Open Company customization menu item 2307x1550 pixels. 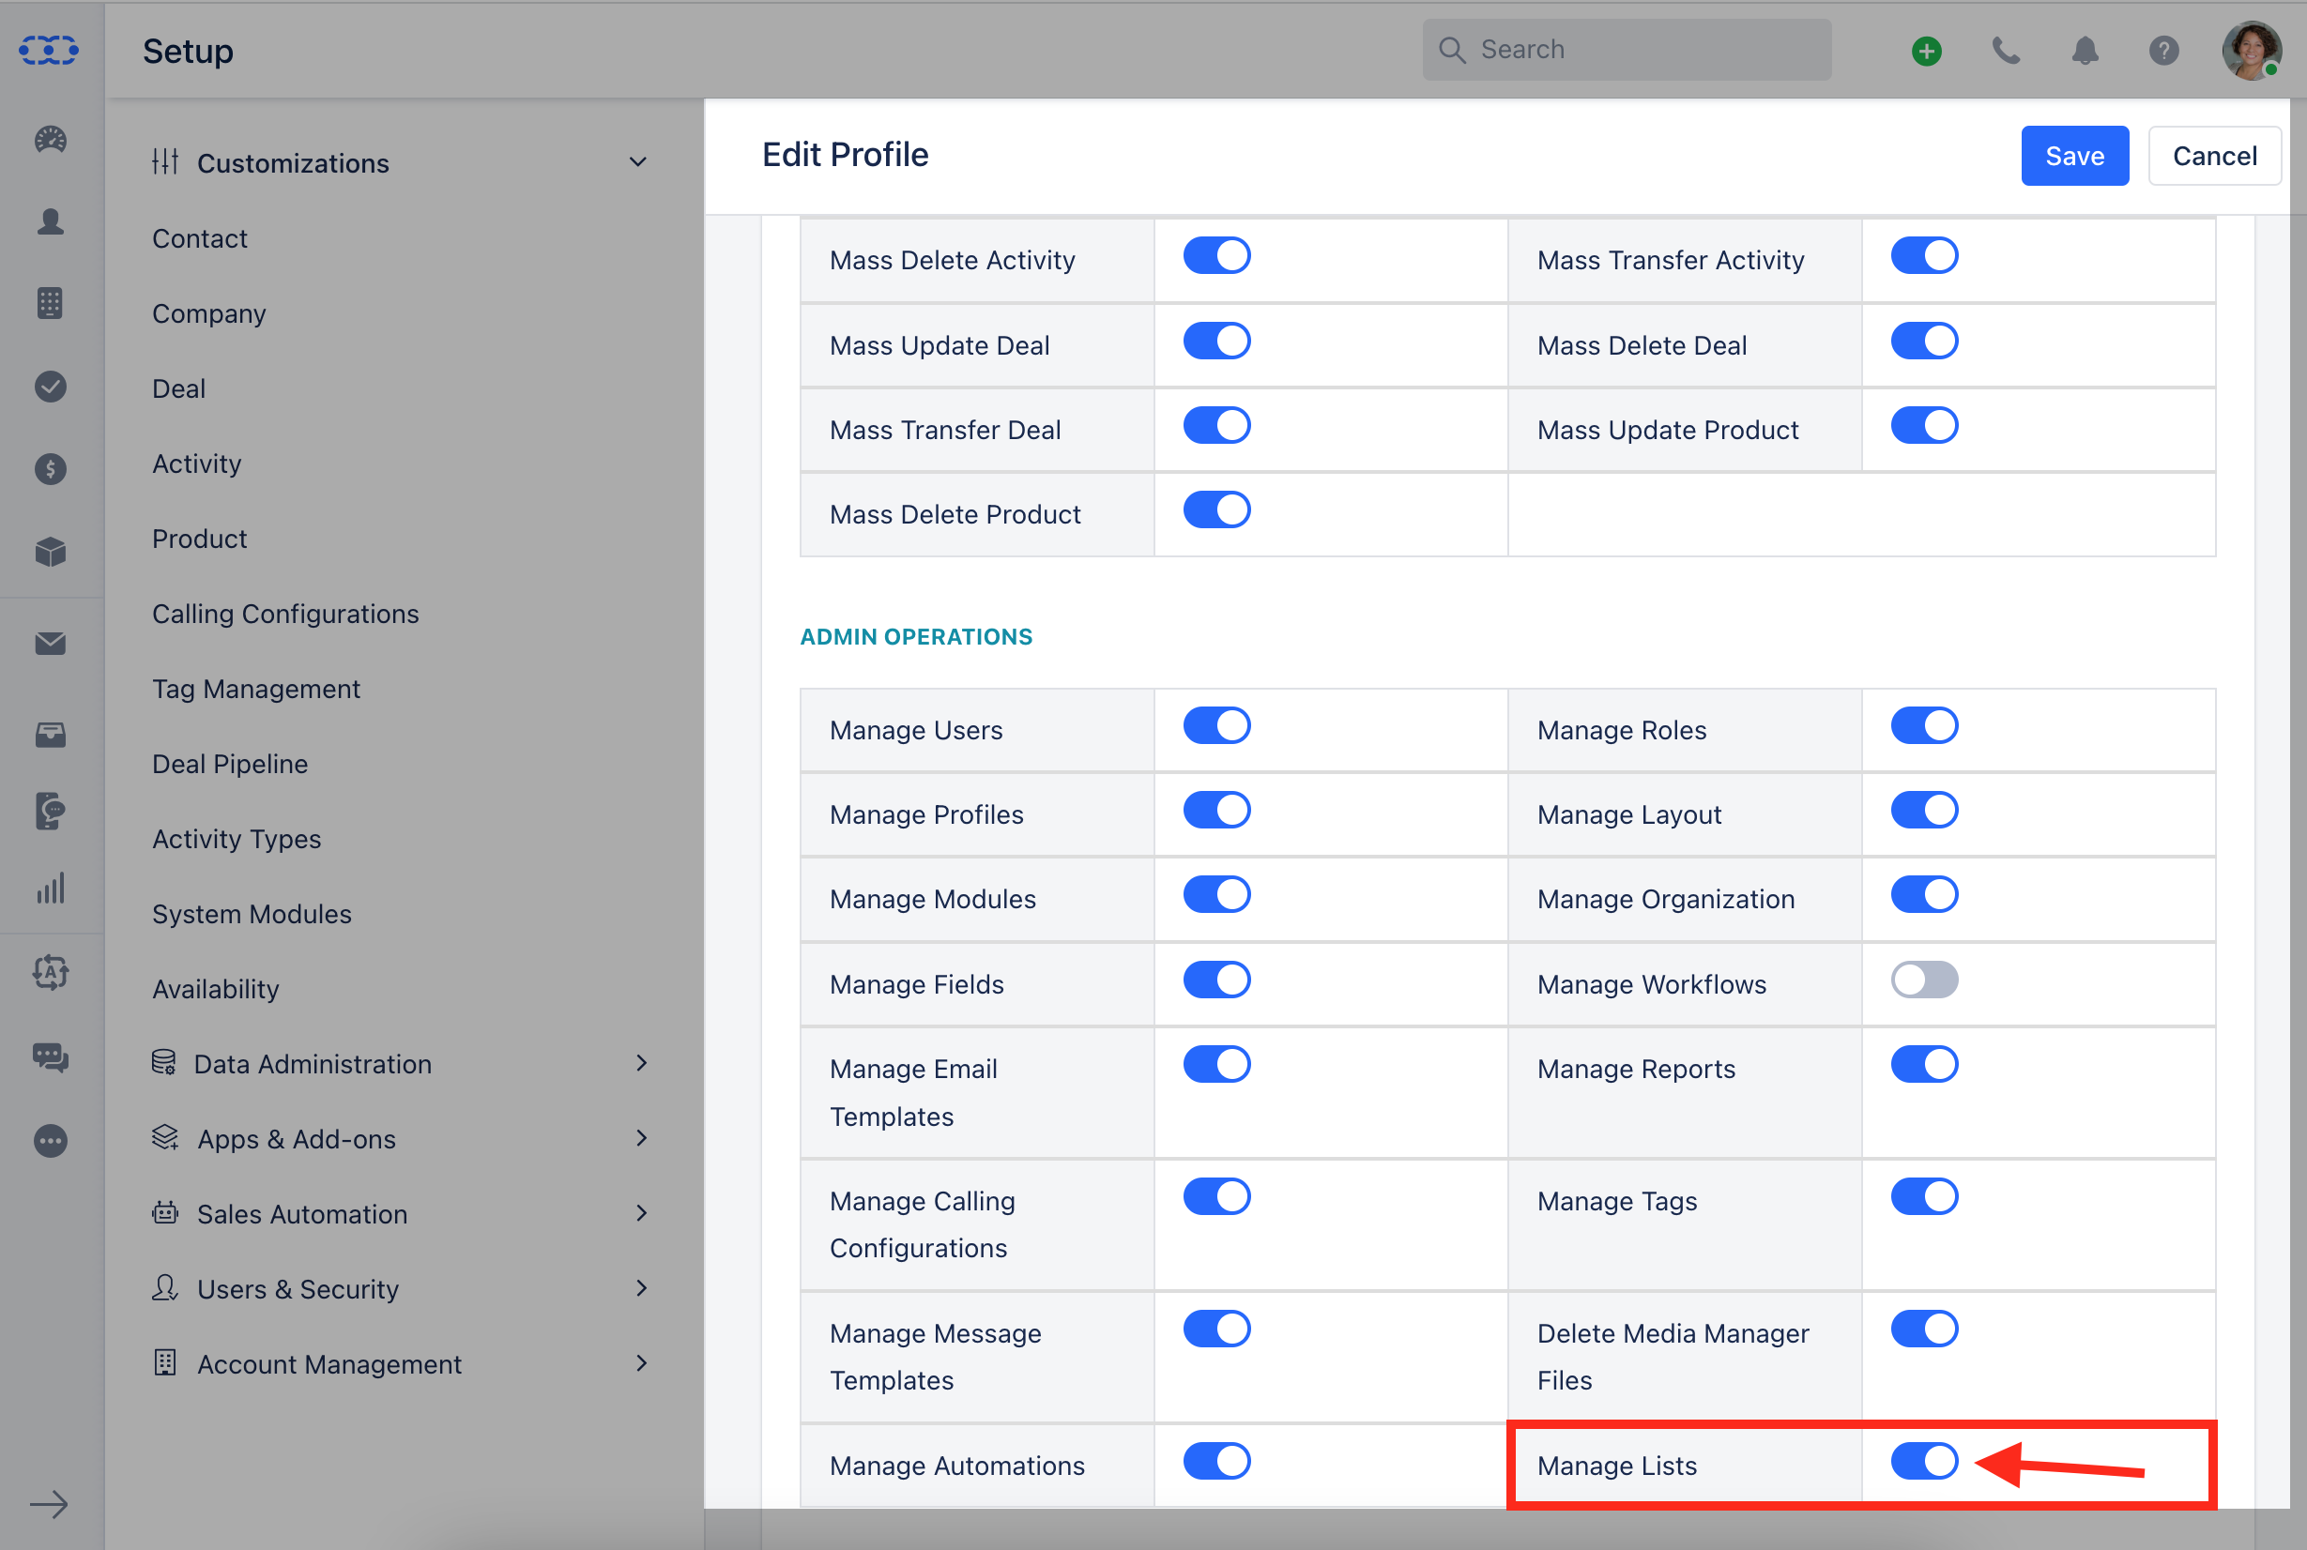tap(208, 313)
